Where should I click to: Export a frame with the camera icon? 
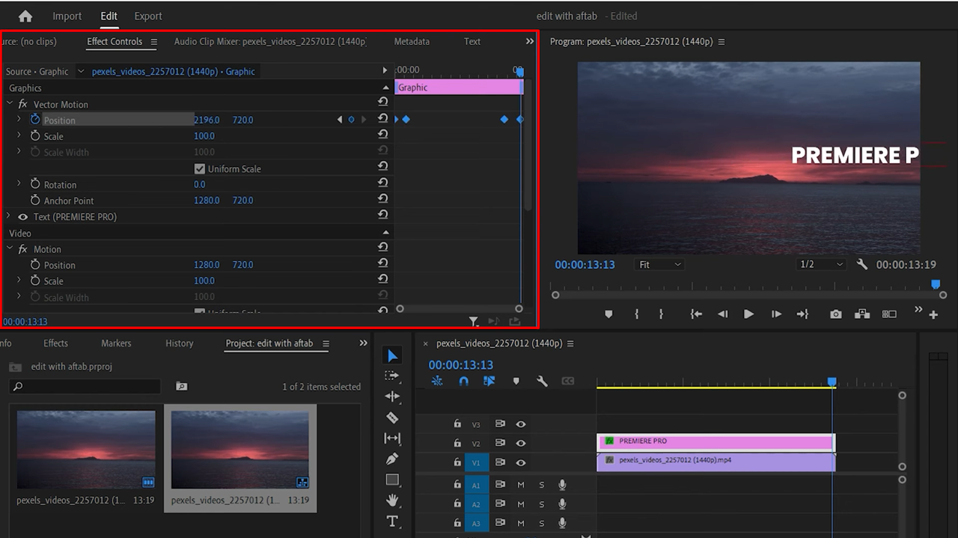coord(835,314)
